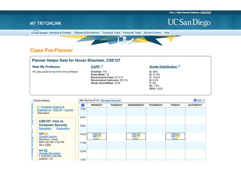Image resolution: width=241 pixels, height=171 pixels.
Task: Click the external link icon beside CAPE
Action: pos(102,66)
